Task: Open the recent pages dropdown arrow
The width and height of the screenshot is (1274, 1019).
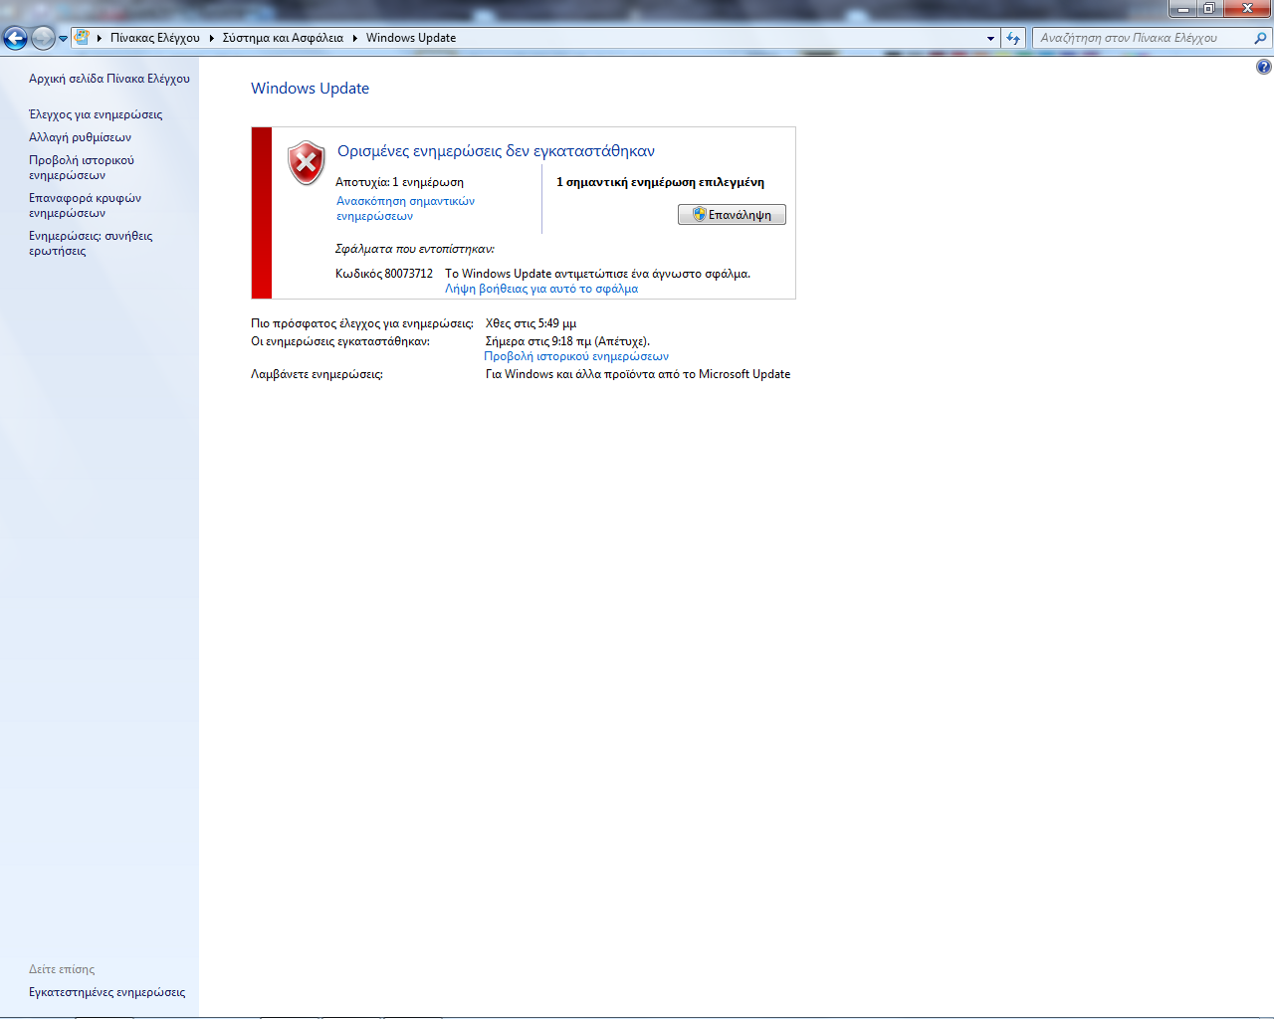Action: point(64,39)
